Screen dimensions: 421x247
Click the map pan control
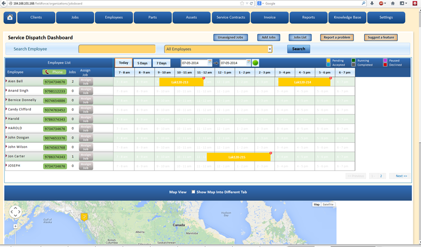[x=15, y=212]
